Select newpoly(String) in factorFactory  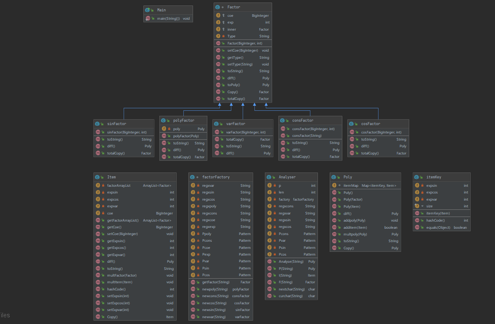tap(221, 289)
